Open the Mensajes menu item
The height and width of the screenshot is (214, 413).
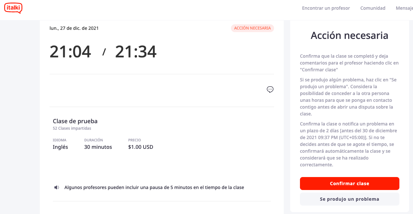[x=404, y=8]
